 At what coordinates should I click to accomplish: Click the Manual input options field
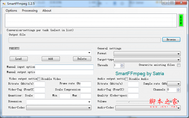[64, 67]
